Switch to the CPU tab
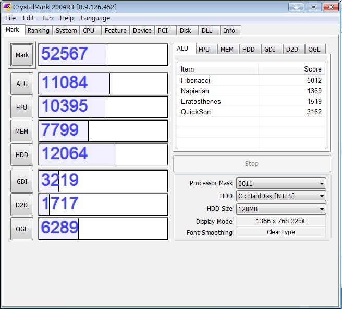342x309 pixels. (90, 31)
